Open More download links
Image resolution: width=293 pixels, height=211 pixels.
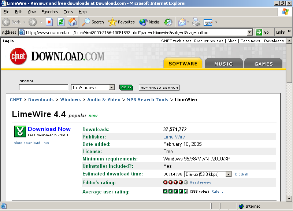click(x=31, y=143)
